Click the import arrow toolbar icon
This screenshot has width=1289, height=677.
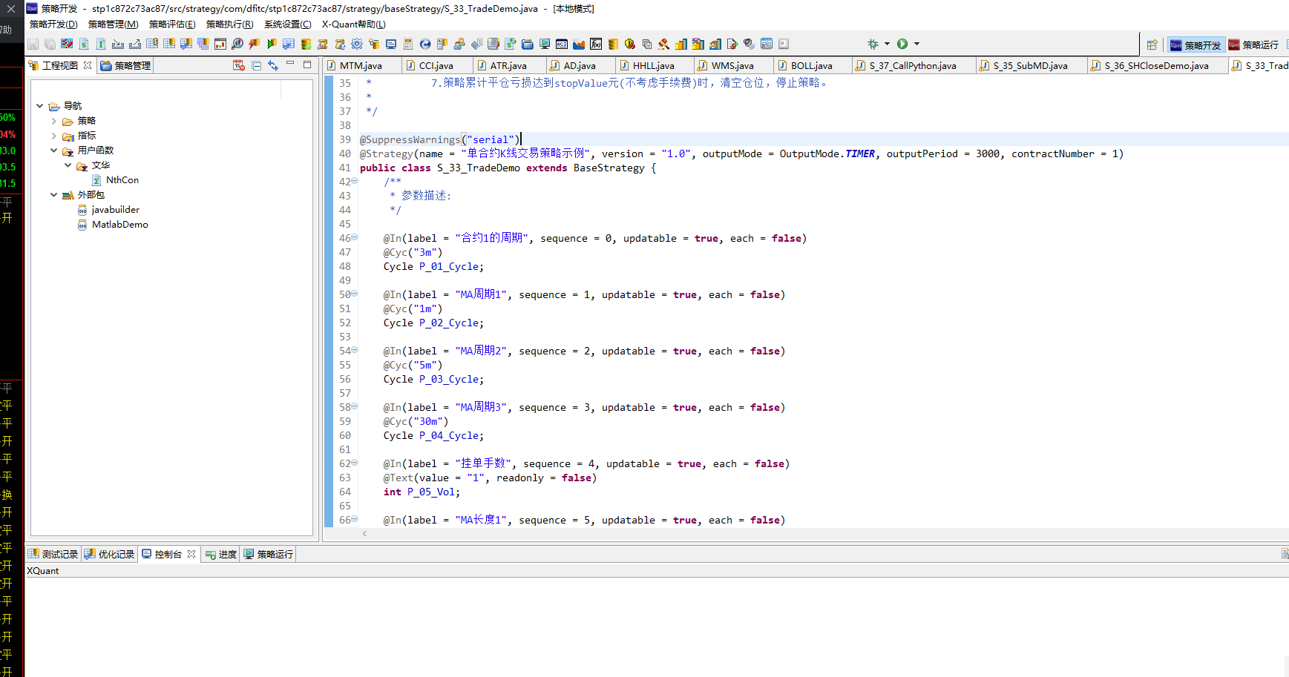117,44
